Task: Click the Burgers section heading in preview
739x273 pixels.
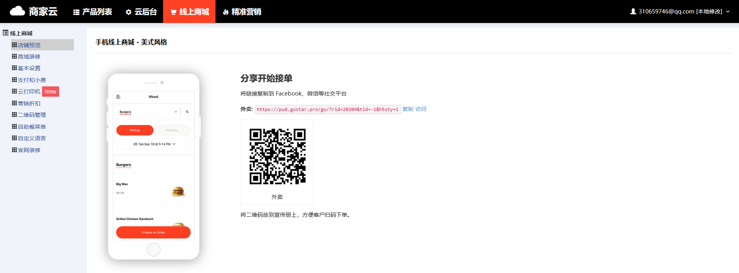Action: (123, 165)
